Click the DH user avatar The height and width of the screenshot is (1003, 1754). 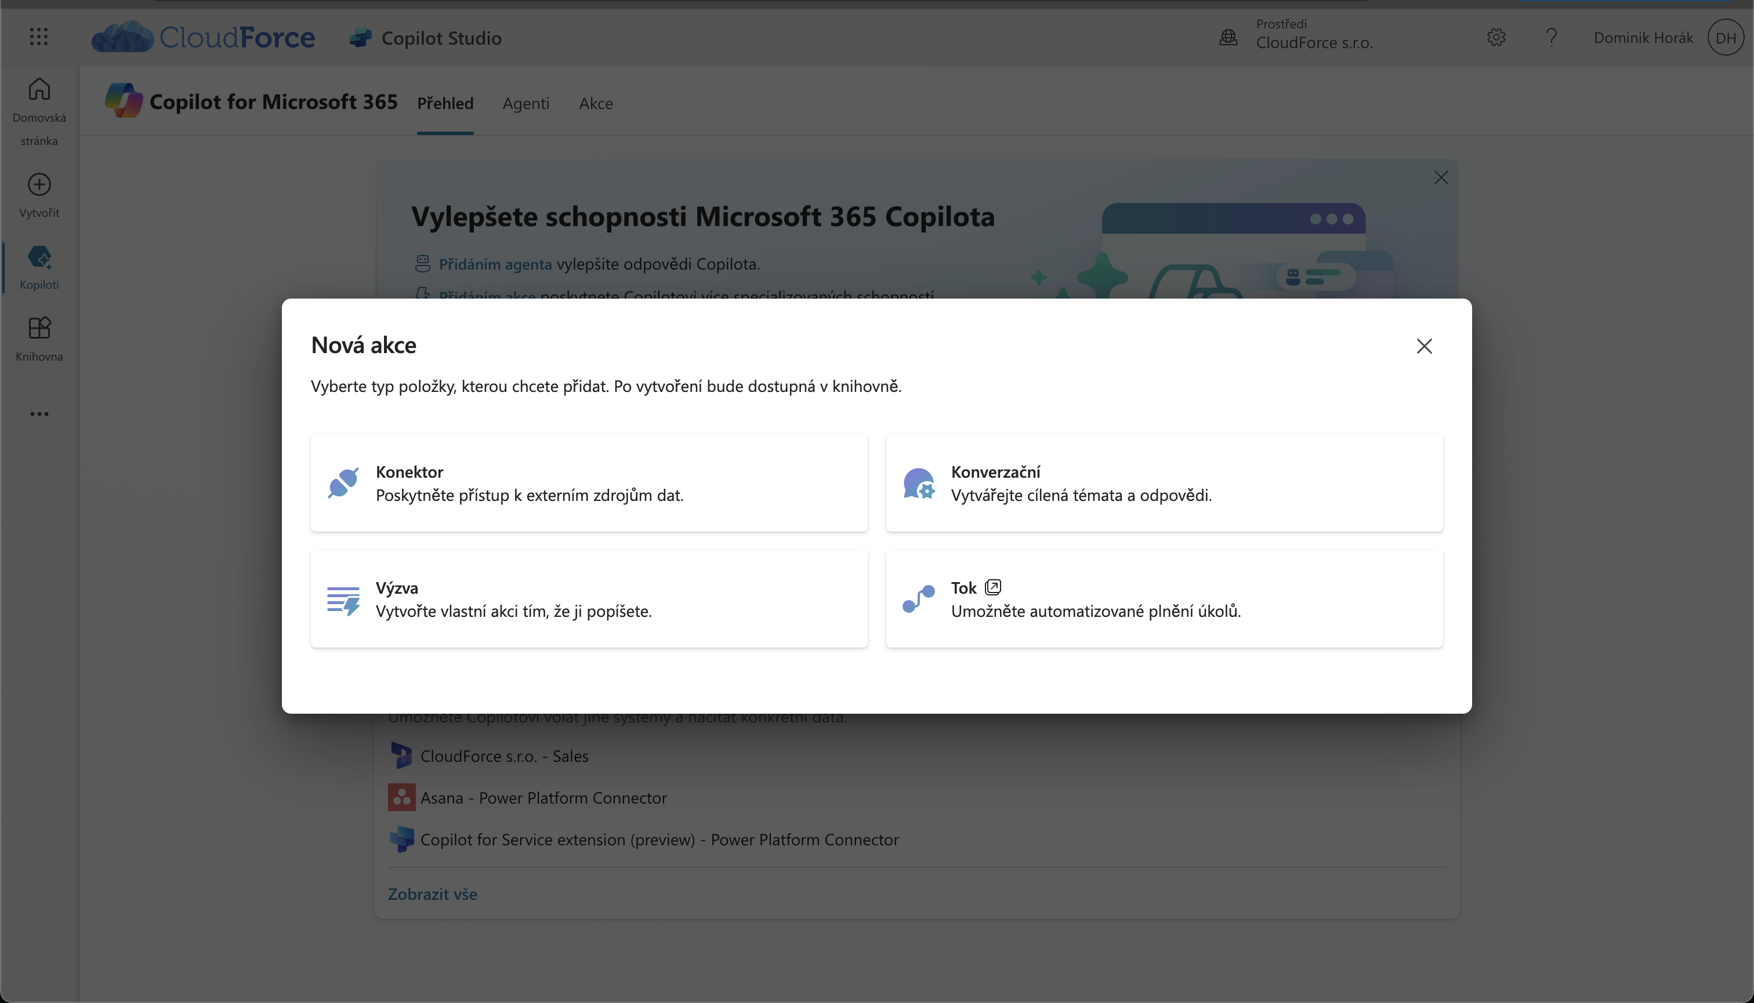pyautogui.click(x=1725, y=38)
